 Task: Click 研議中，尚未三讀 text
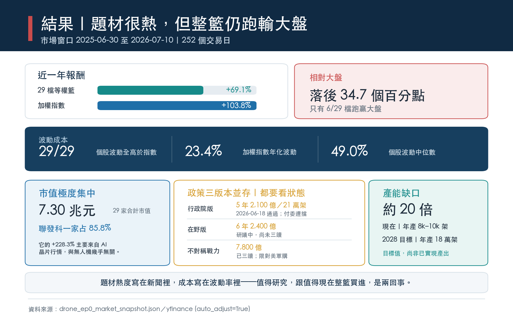coord(259,235)
